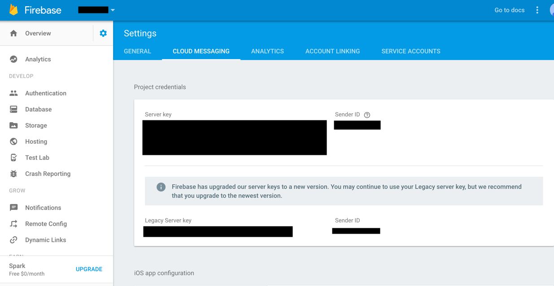Open the three-dot overflow menu
The height and width of the screenshot is (286, 554).
tap(537, 10)
